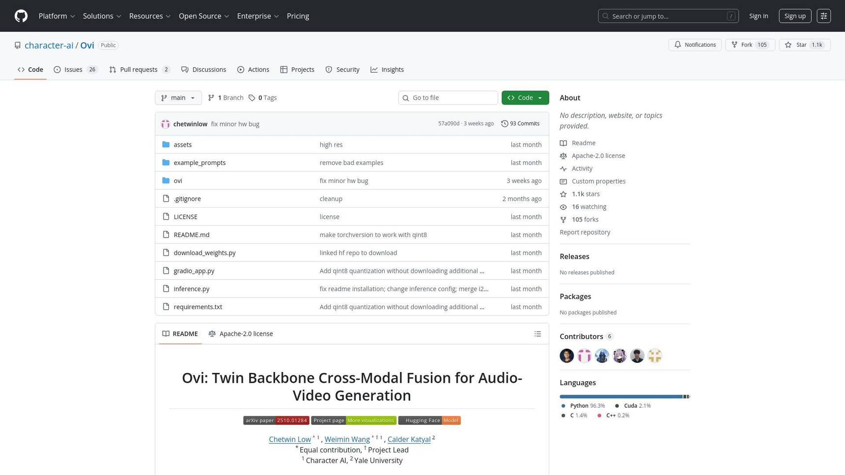This screenshot has height=475, width=845.
Task: Open the example_prompts folder
Action: [199, 163]
